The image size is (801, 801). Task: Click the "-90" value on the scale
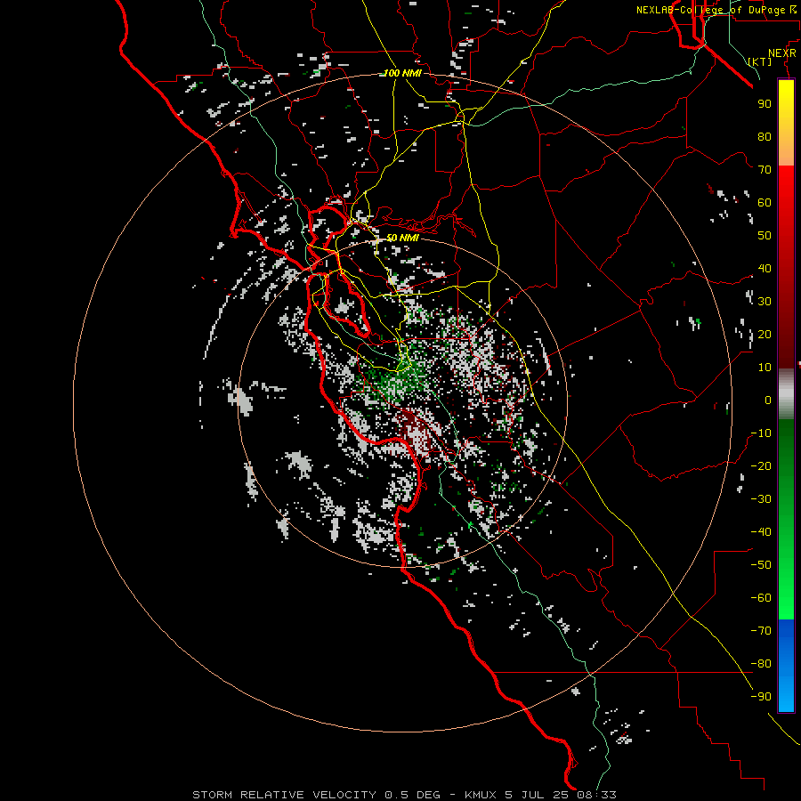click(761, 697)
